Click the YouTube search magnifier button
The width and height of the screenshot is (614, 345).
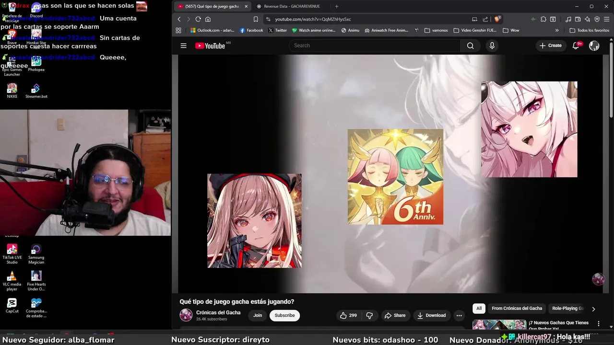pyautogui.click(x=470, y=46)
